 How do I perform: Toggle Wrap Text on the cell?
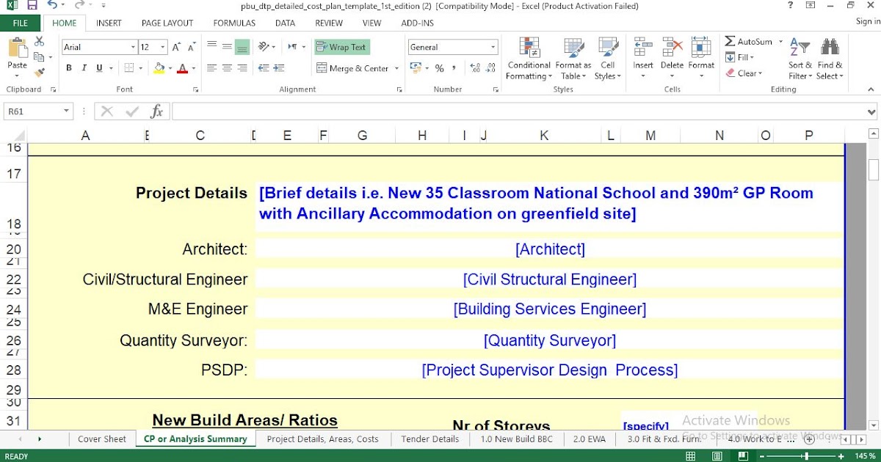[x=341, y=46]
